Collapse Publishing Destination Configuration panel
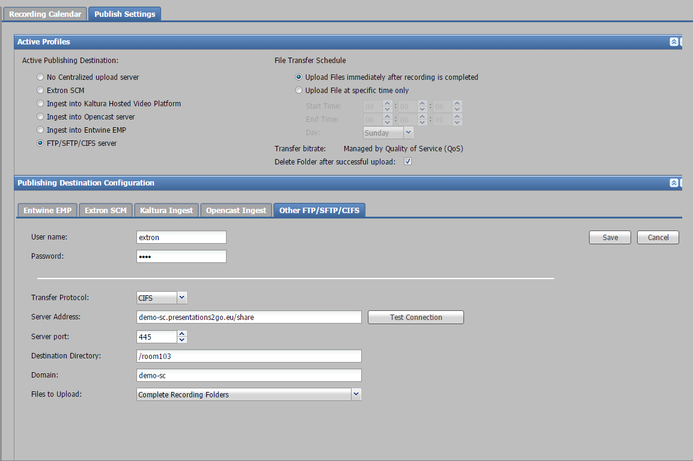 pyautogui.click(x=674, y=183)
